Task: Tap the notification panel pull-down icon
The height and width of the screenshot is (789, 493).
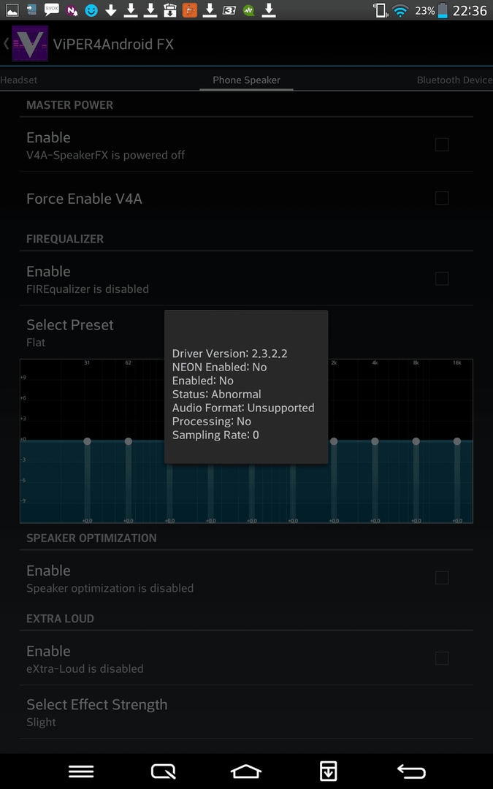Action: (329, 771)
